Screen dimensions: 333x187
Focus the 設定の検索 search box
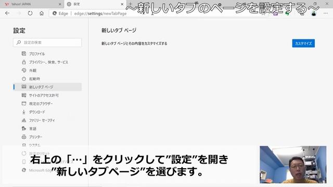(47, 43)
